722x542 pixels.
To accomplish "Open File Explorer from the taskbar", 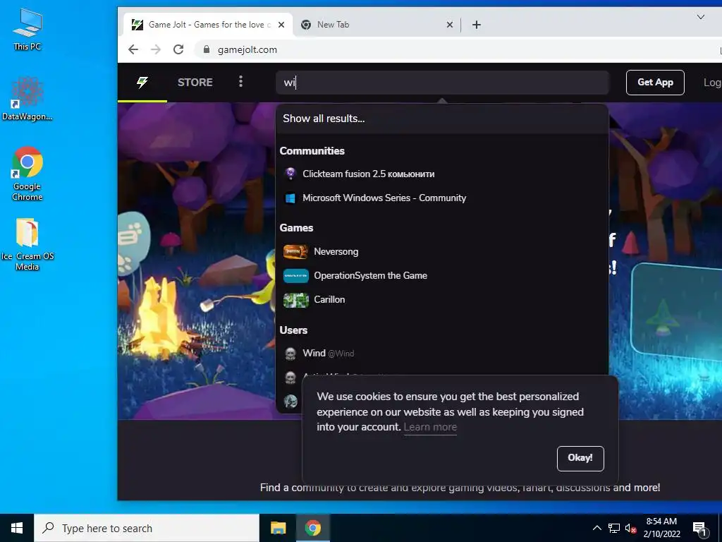I will [278, 528].
